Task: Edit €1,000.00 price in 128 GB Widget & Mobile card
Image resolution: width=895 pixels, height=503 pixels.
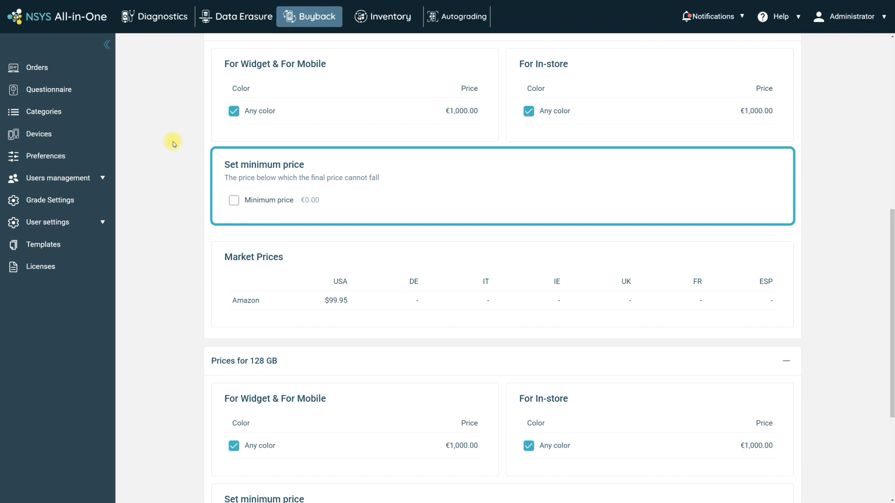Action: pyautogui.click(x=462, y=446)
